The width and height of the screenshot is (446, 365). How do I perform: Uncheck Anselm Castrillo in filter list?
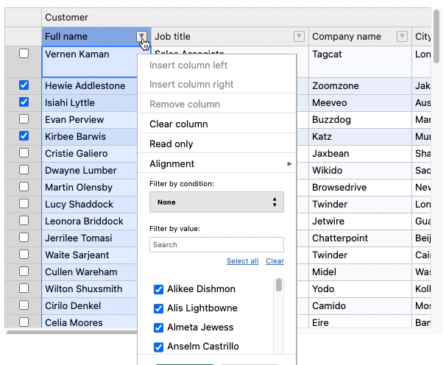click(158, 347)
